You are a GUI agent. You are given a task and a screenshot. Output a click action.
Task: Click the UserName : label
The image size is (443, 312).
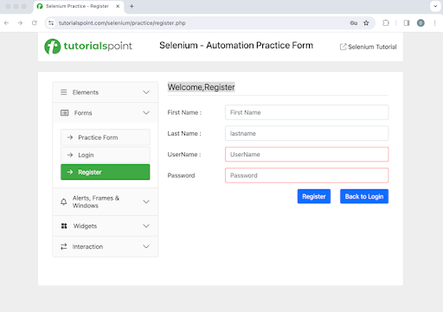[184, 155]
